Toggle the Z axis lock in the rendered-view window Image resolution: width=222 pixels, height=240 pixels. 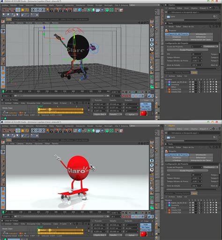(x=43, y=130)
